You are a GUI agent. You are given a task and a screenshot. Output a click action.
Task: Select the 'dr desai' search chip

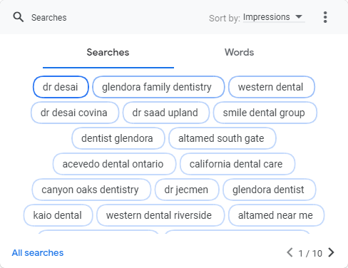pos(61,87)
